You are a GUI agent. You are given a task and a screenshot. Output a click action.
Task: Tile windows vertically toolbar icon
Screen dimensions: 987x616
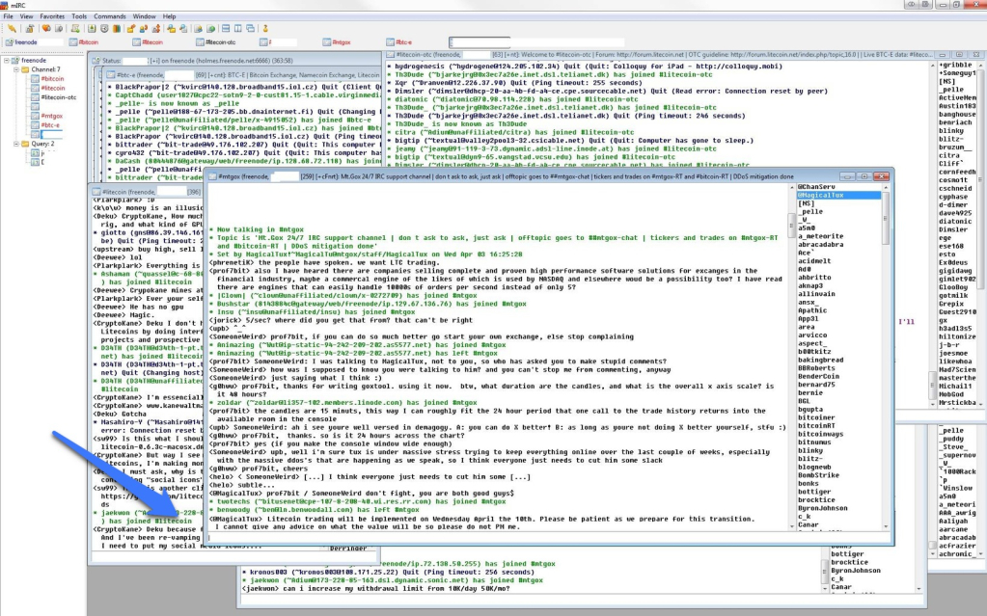238,28
